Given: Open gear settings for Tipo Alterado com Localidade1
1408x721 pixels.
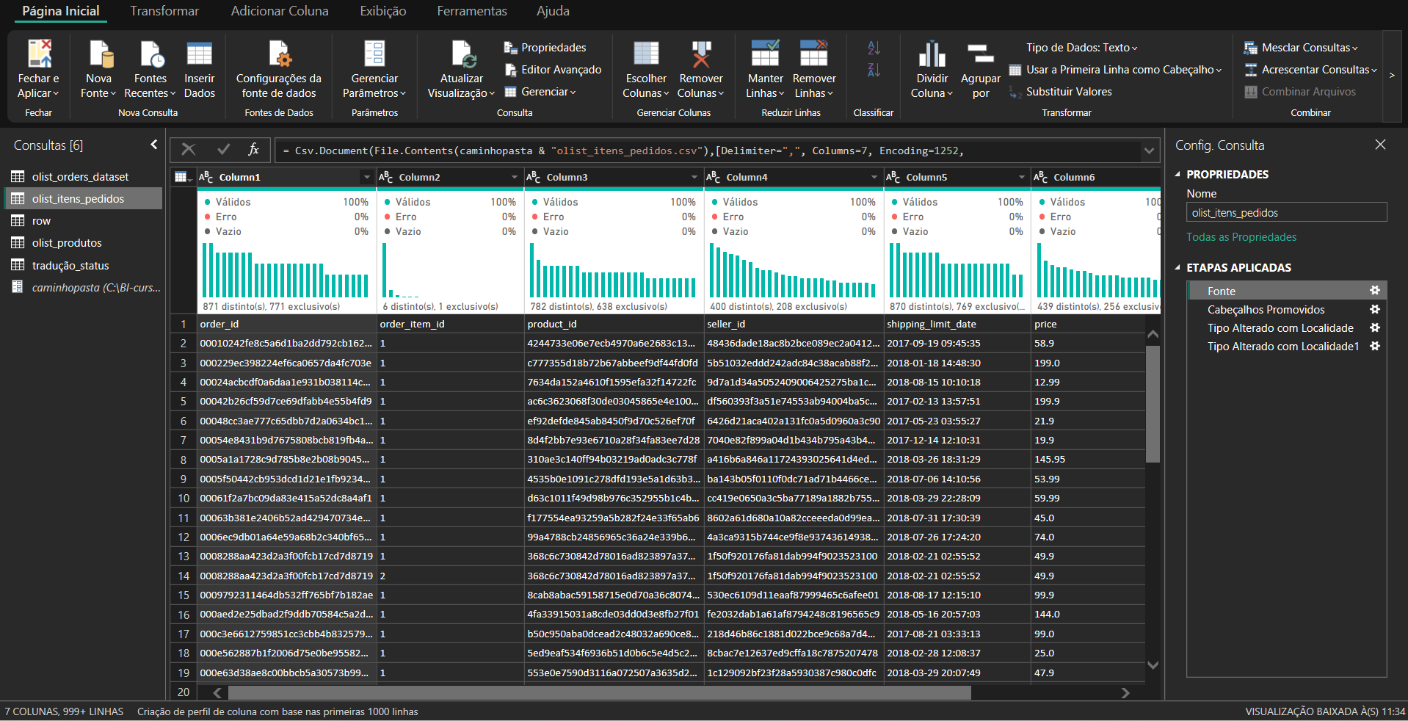Looking at the screenshot, I should pyautogui.click(x=1374, y=346).
